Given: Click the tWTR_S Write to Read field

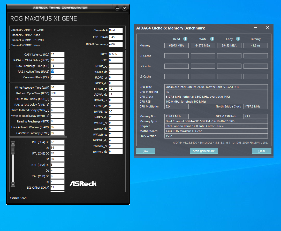Looking at the screenshot, I should [57, 116].
